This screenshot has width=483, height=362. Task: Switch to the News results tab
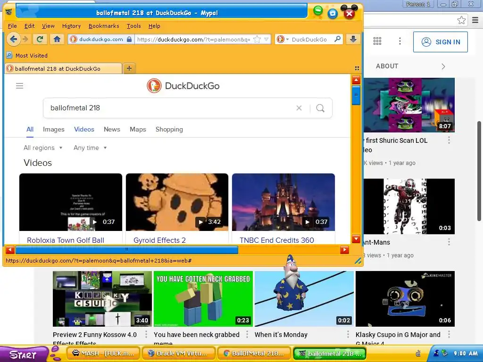point(112,129)
